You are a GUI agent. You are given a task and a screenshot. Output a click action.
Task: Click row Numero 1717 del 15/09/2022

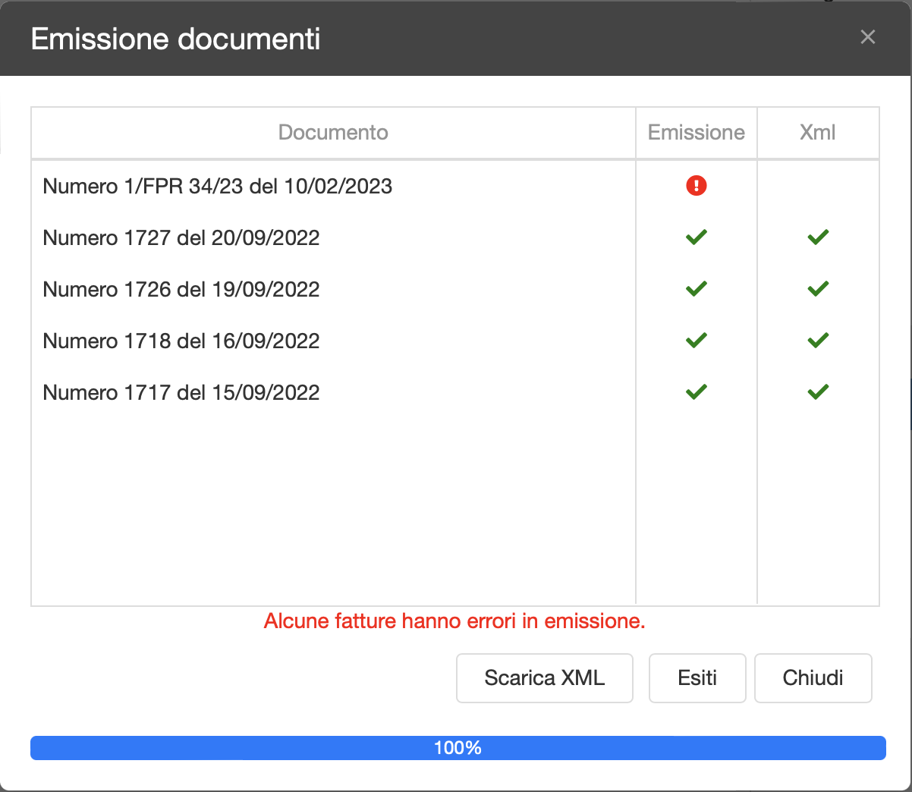[181, 392]
